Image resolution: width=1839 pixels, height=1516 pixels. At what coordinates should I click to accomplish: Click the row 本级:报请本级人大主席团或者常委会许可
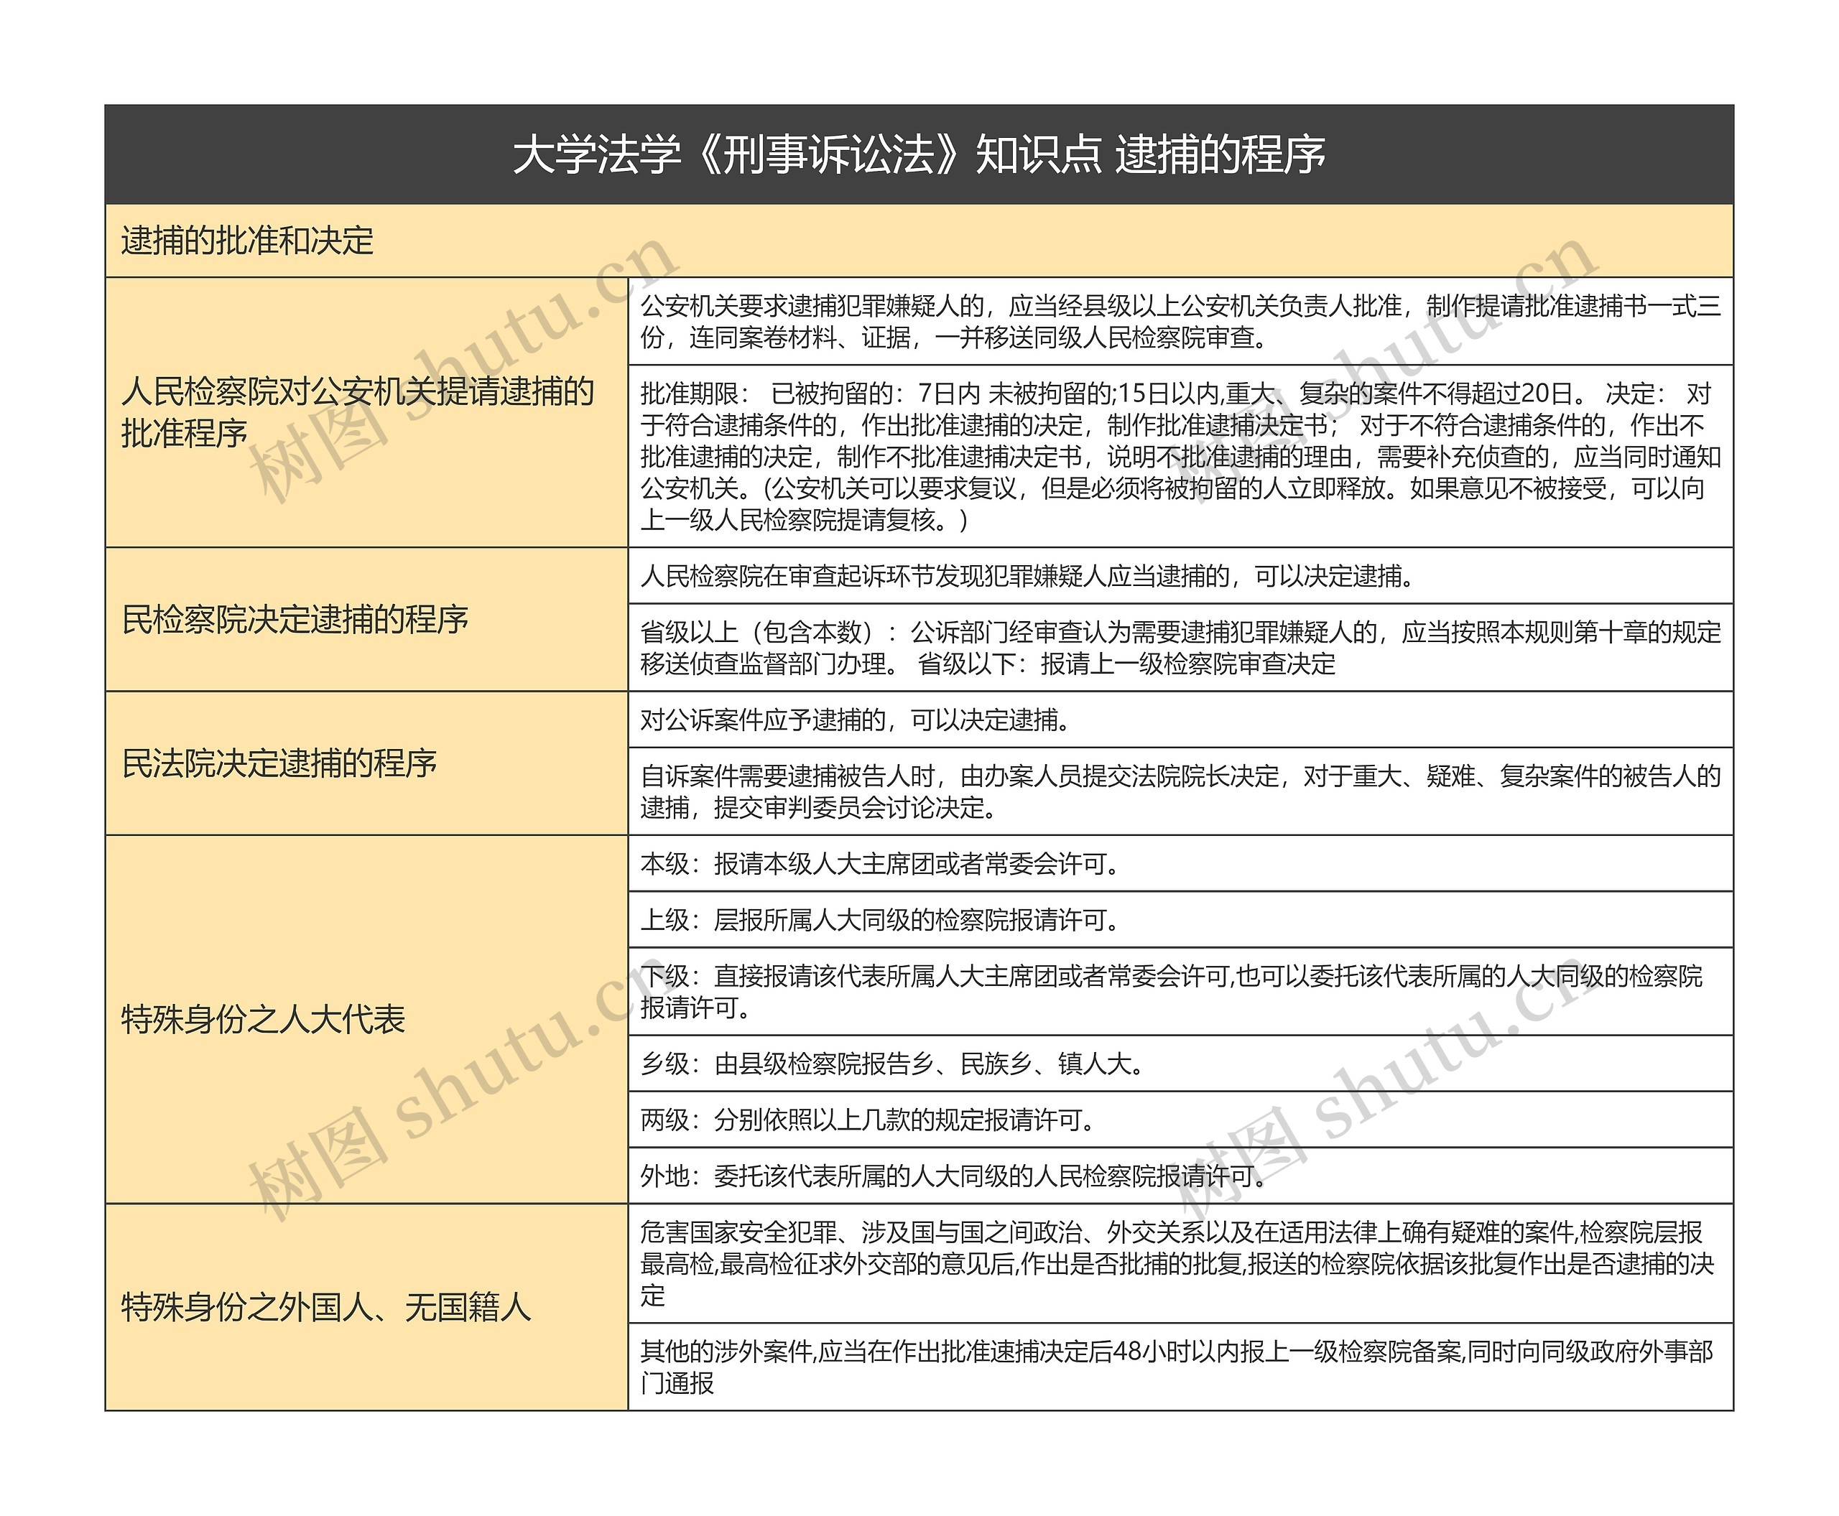point(1180,864)
